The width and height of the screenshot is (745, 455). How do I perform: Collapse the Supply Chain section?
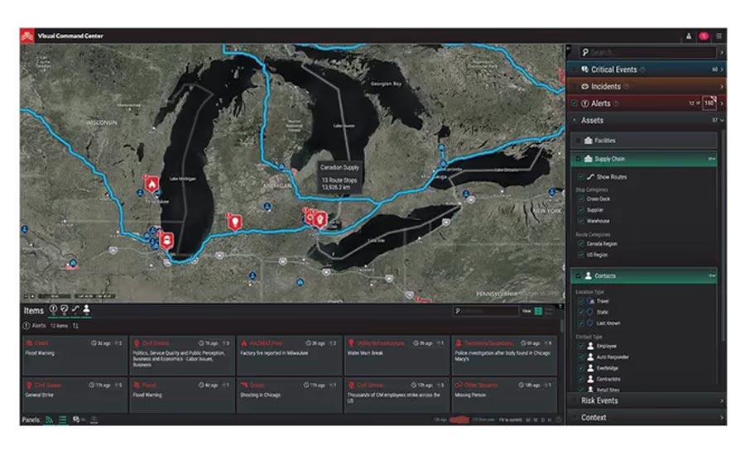pyautogui.click(x=711, y=159)
